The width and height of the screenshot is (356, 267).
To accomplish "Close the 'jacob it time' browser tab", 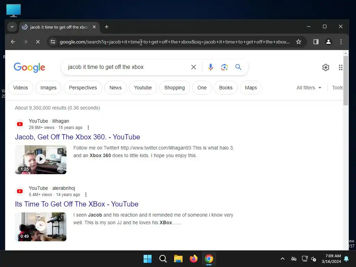I will point(94,27).
